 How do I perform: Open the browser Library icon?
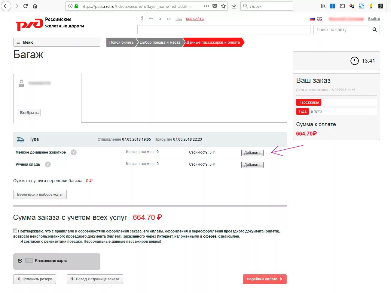point(323,6)
